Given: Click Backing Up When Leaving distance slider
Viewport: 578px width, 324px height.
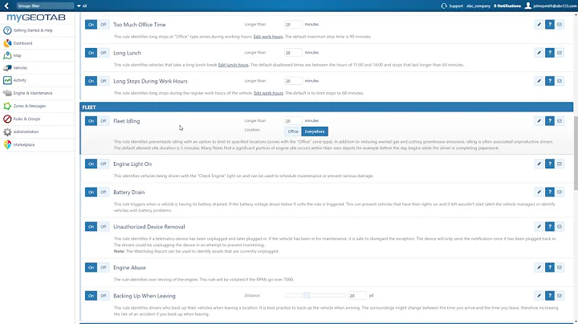Looking at the screenshot, I should point(315,295).
